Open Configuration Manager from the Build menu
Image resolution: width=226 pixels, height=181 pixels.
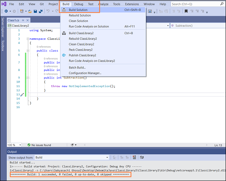click(85, 73)
